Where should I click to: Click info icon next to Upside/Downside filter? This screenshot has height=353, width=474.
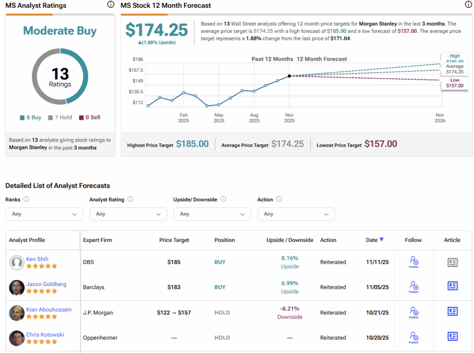[x=224, y=199]
